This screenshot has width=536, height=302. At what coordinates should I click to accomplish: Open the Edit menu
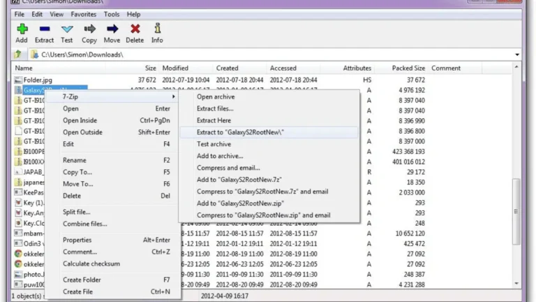tap(37, 15)
